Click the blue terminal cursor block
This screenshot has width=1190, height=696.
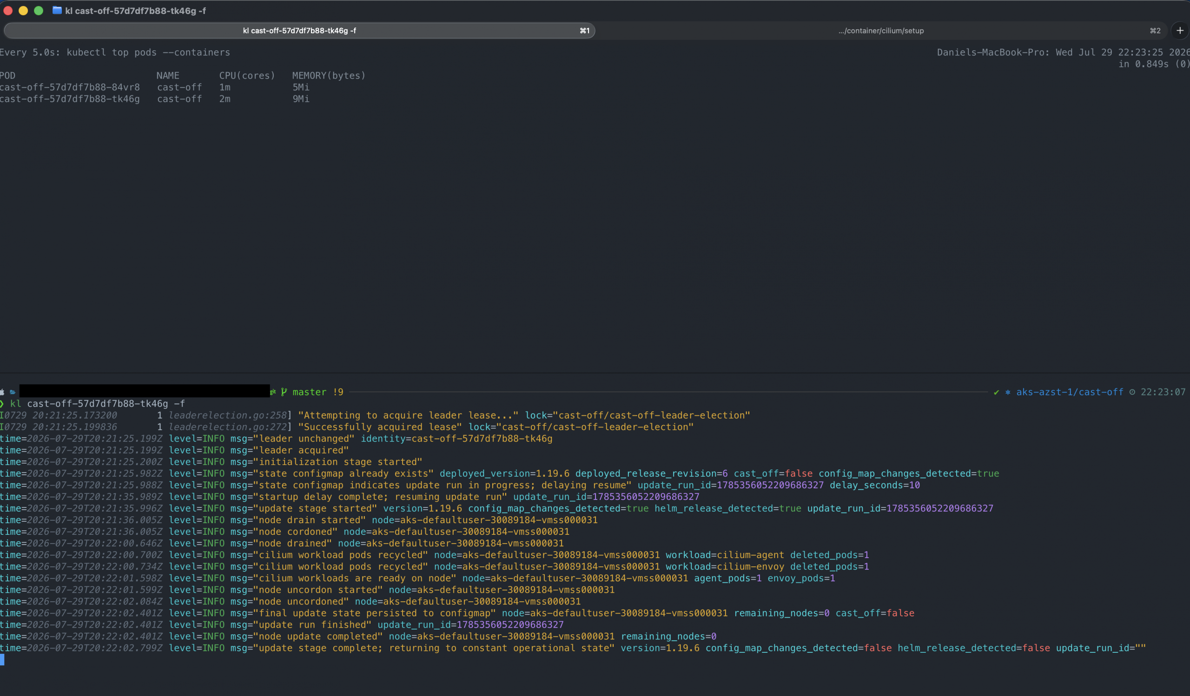click(x=2, y=660)
